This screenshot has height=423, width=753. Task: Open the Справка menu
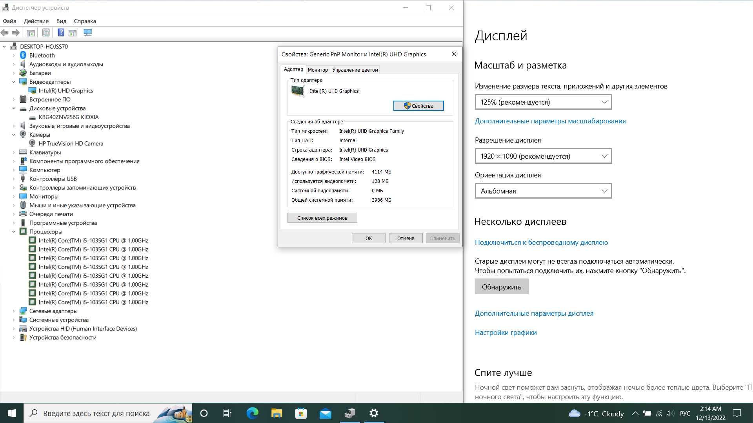pos(85,21)
